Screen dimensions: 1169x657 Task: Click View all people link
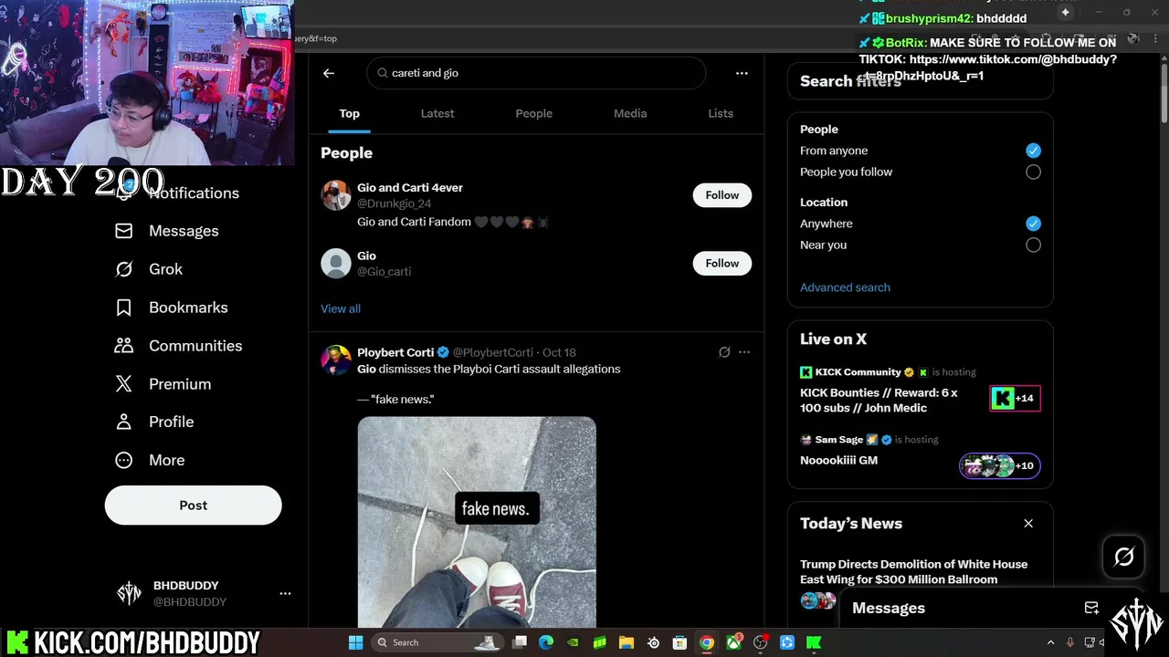(341, 308)
